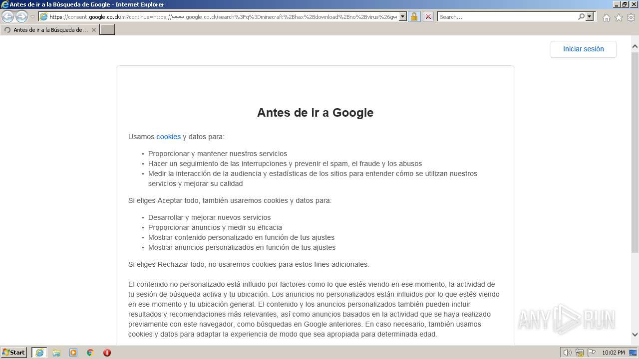
Task: Click 'Proporcionar anuncios y medir su eficacia' text
Action: point(215,227)
